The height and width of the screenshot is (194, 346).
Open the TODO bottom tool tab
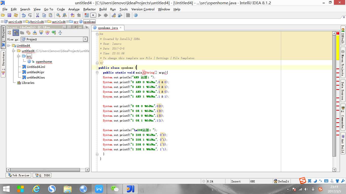tap(42, 175)
